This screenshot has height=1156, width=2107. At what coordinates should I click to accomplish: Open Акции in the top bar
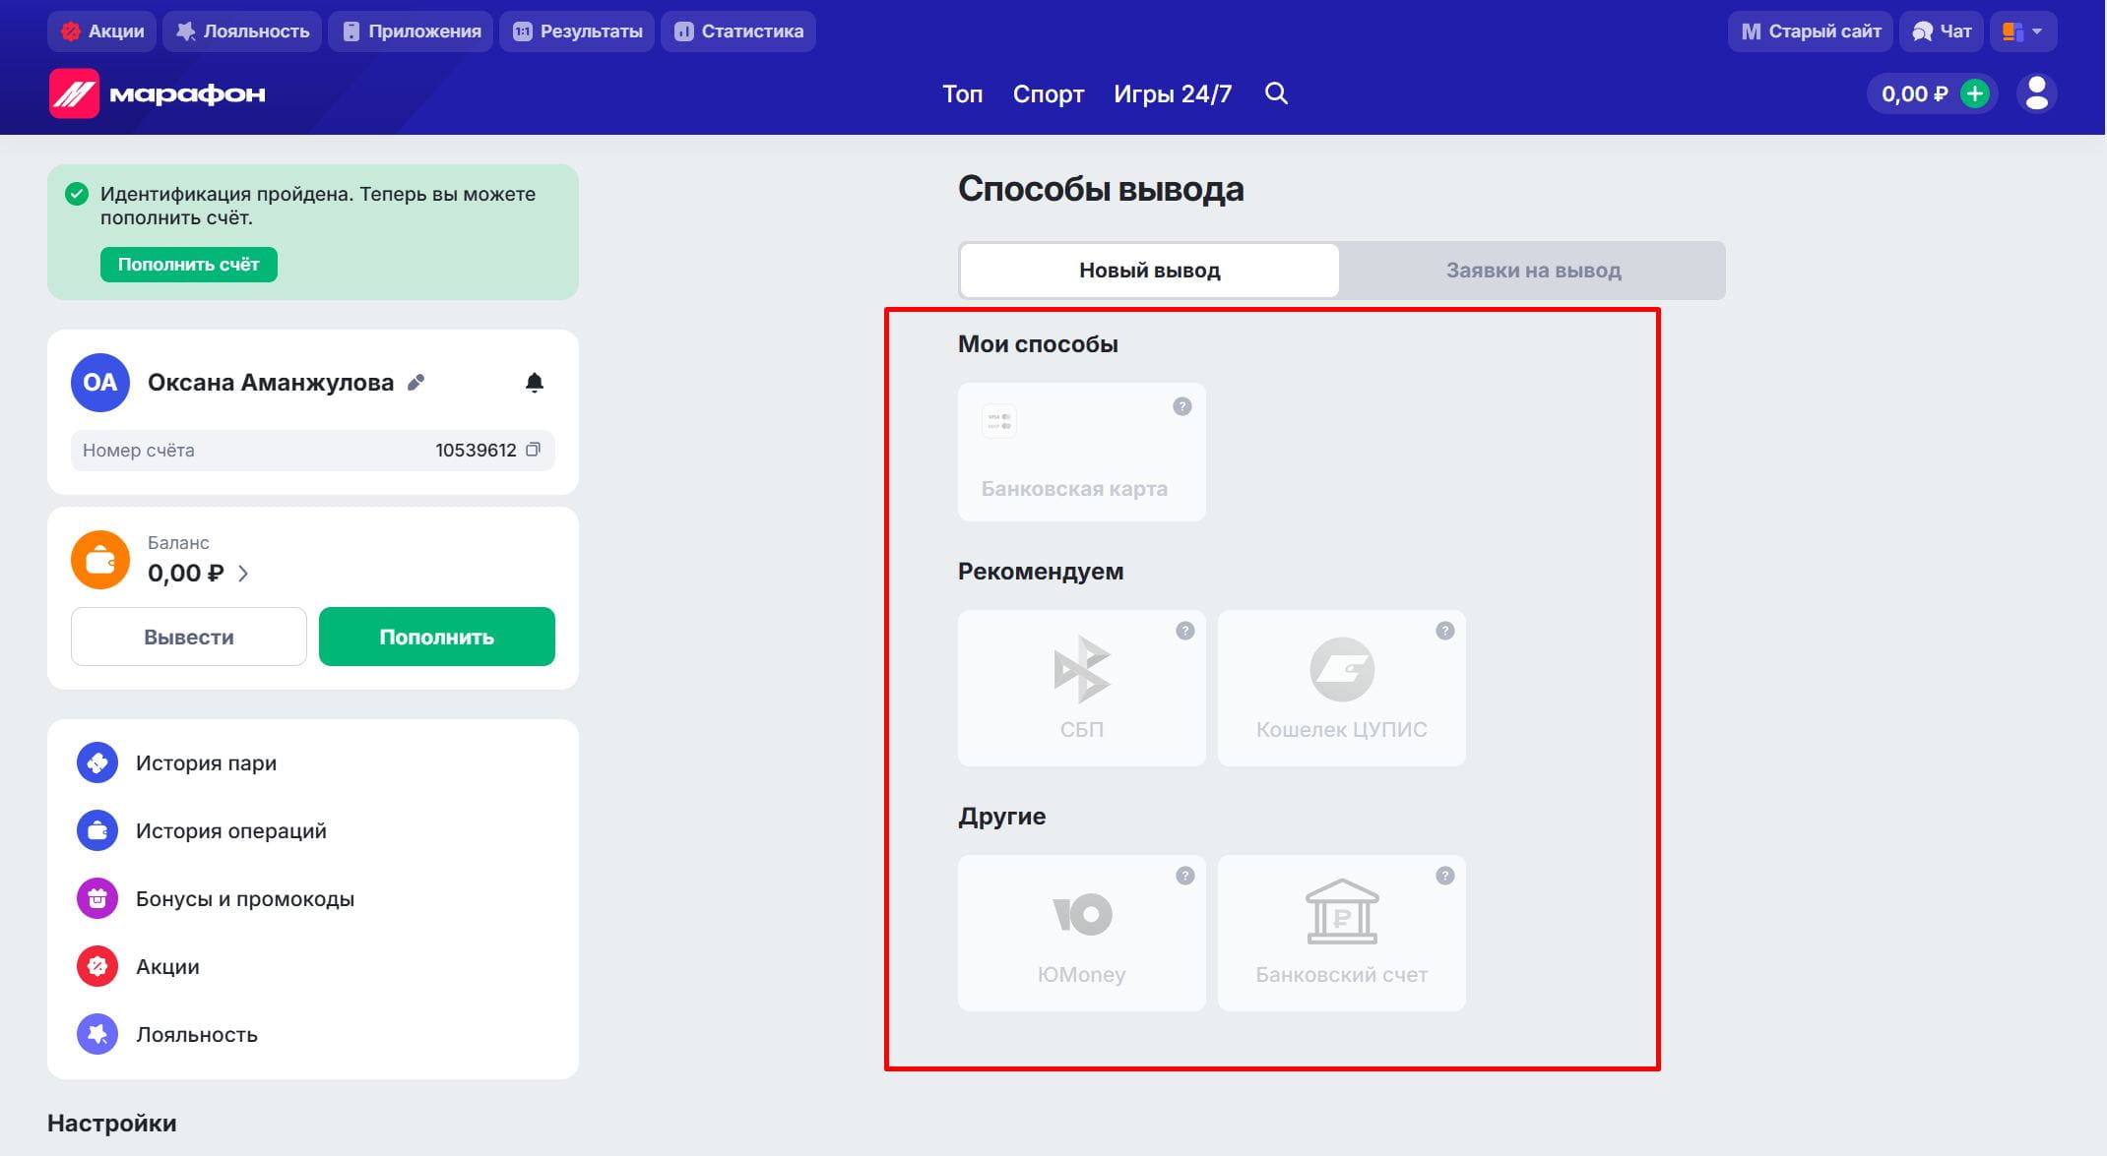[102, 31]
